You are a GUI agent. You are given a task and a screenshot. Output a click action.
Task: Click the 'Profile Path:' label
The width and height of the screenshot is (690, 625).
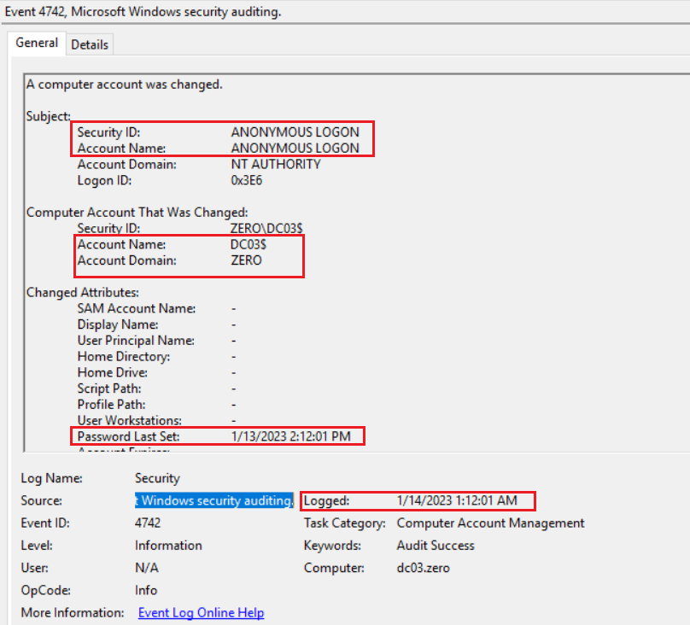[x=111, y=404]
